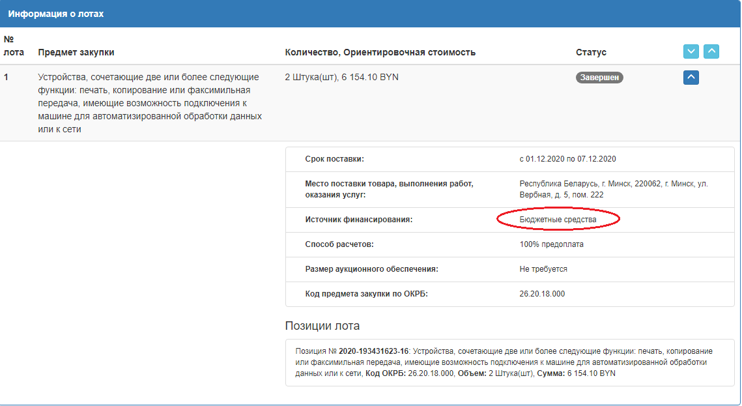
Task: Click the Срок поставки label
Action: (x=335, y=159)
